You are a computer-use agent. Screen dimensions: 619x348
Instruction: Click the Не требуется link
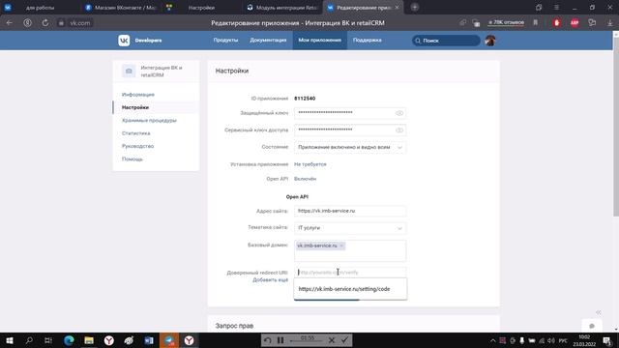pyautogui.click(x=310, y=164)
